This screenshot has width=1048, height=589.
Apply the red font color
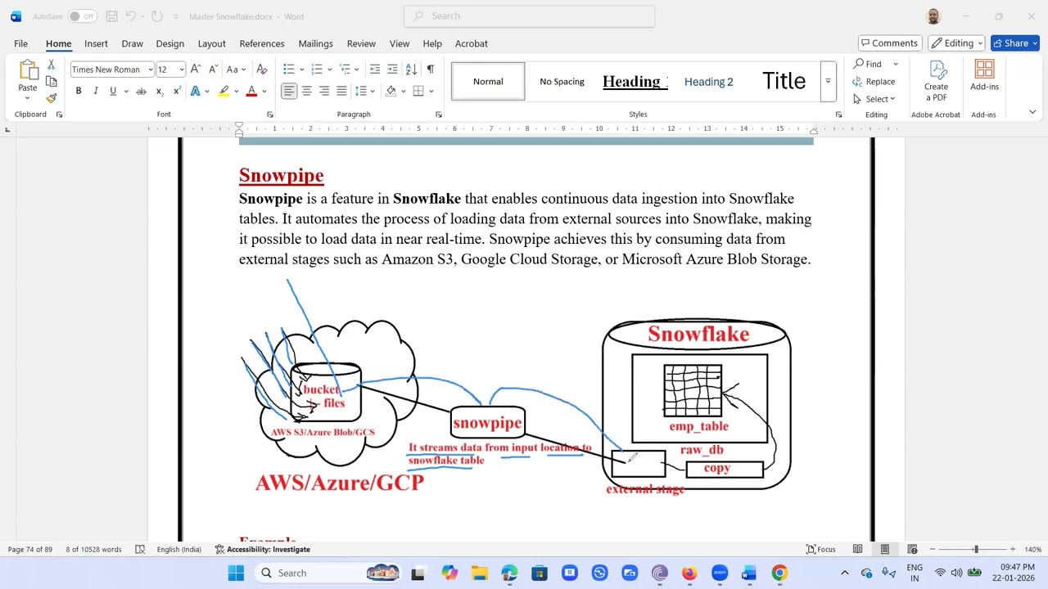(x=251, y=91)
